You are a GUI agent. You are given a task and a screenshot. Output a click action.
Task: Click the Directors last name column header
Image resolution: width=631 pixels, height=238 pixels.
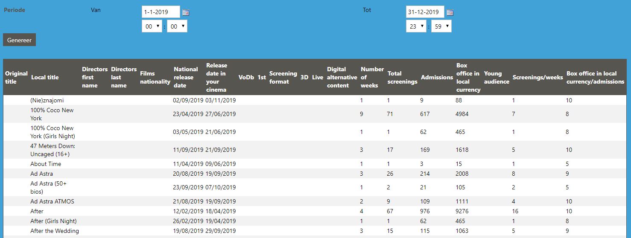point(124,77)
